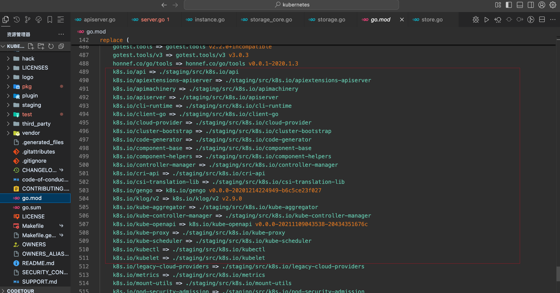Click line number 504 in gutter
The image size is (560, 293).
84,199
